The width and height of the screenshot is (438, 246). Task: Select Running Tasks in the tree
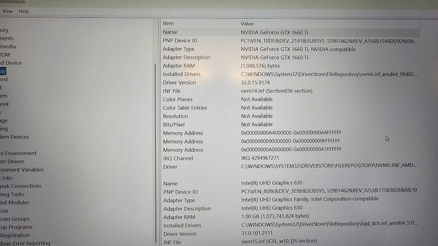[x=12, y=194]
